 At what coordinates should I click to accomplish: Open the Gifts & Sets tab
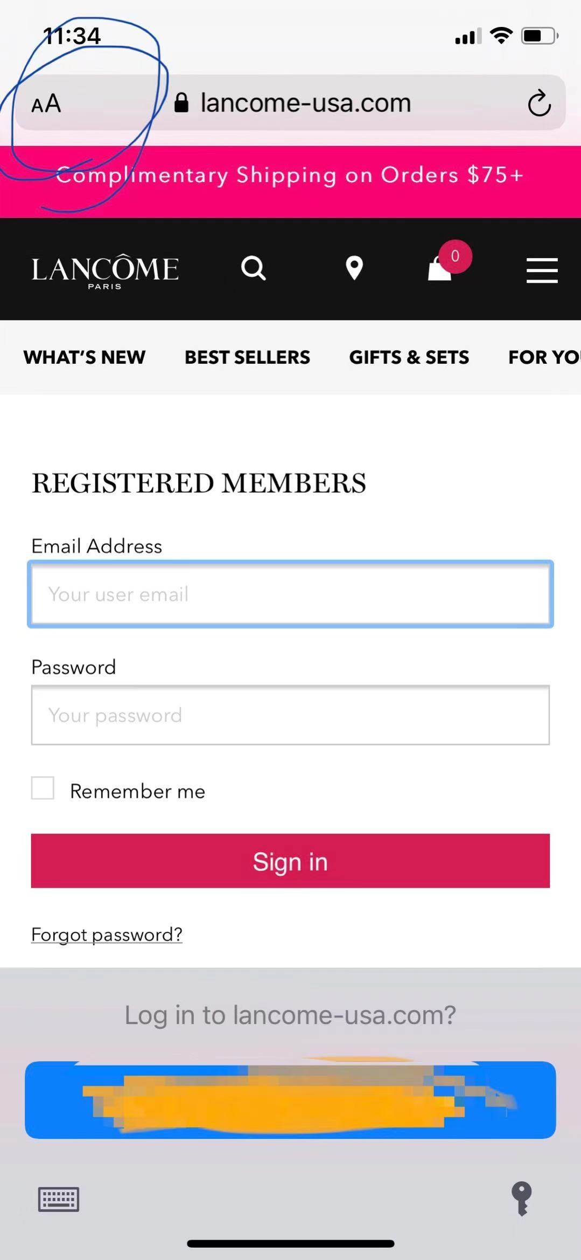[x=409, y=357]
